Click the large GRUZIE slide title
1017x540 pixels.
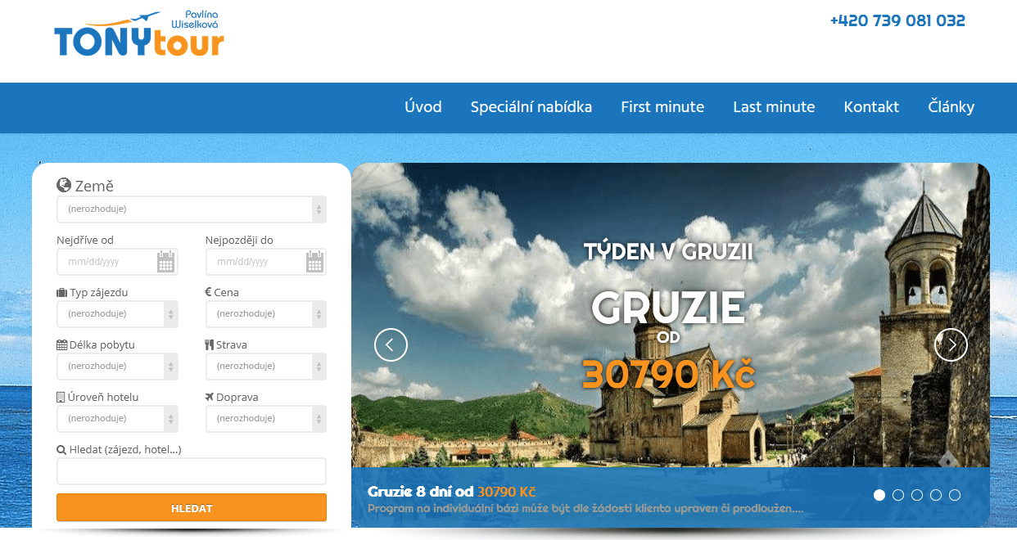pos(668,307)
